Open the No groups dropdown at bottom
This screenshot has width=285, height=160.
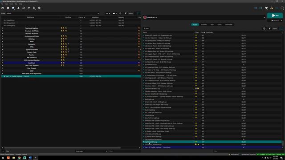click(91, 151)
